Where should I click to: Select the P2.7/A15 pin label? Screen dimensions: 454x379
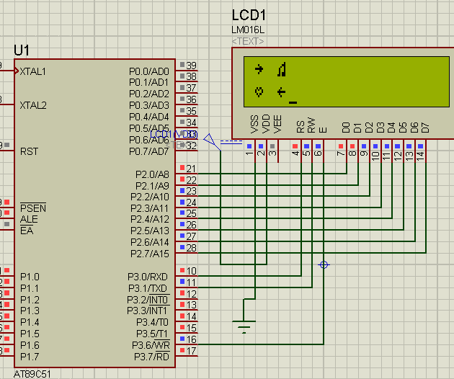[x=150, y=254]
